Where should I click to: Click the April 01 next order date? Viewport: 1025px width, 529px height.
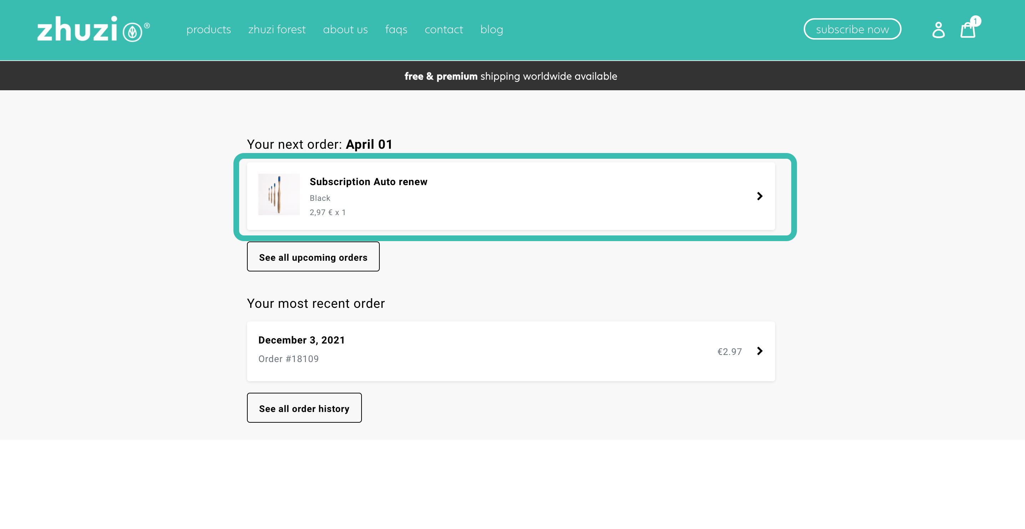point(369,144)
